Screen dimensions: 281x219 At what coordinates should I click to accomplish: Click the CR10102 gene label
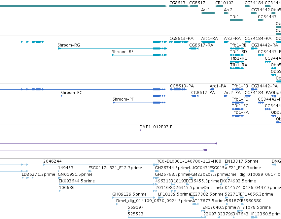coord(224,3)
